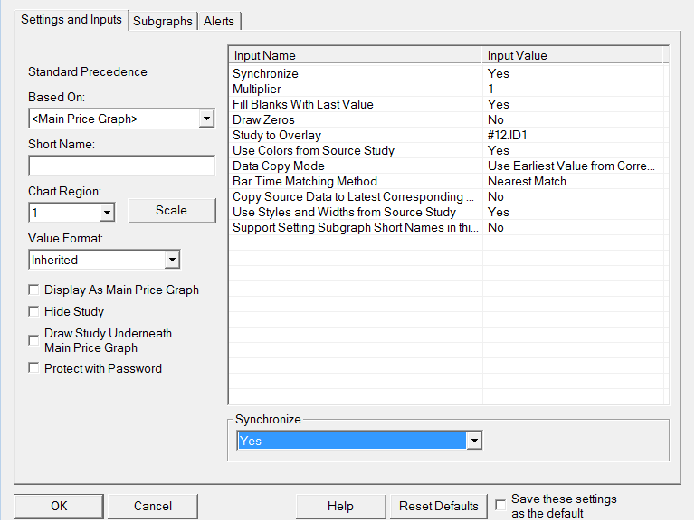The image size is (695, 532).
Task: Click the Short Name text field
Action: point(121,166)
